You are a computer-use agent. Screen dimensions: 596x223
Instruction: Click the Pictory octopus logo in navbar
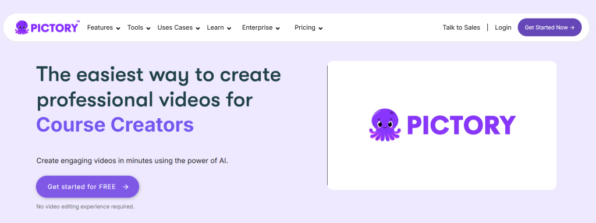pyautogui.click(x=48, y=27)
